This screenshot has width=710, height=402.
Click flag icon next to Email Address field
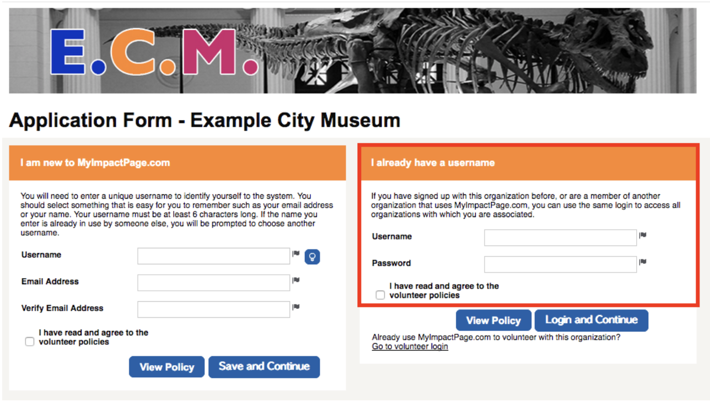tap(296, 280)
